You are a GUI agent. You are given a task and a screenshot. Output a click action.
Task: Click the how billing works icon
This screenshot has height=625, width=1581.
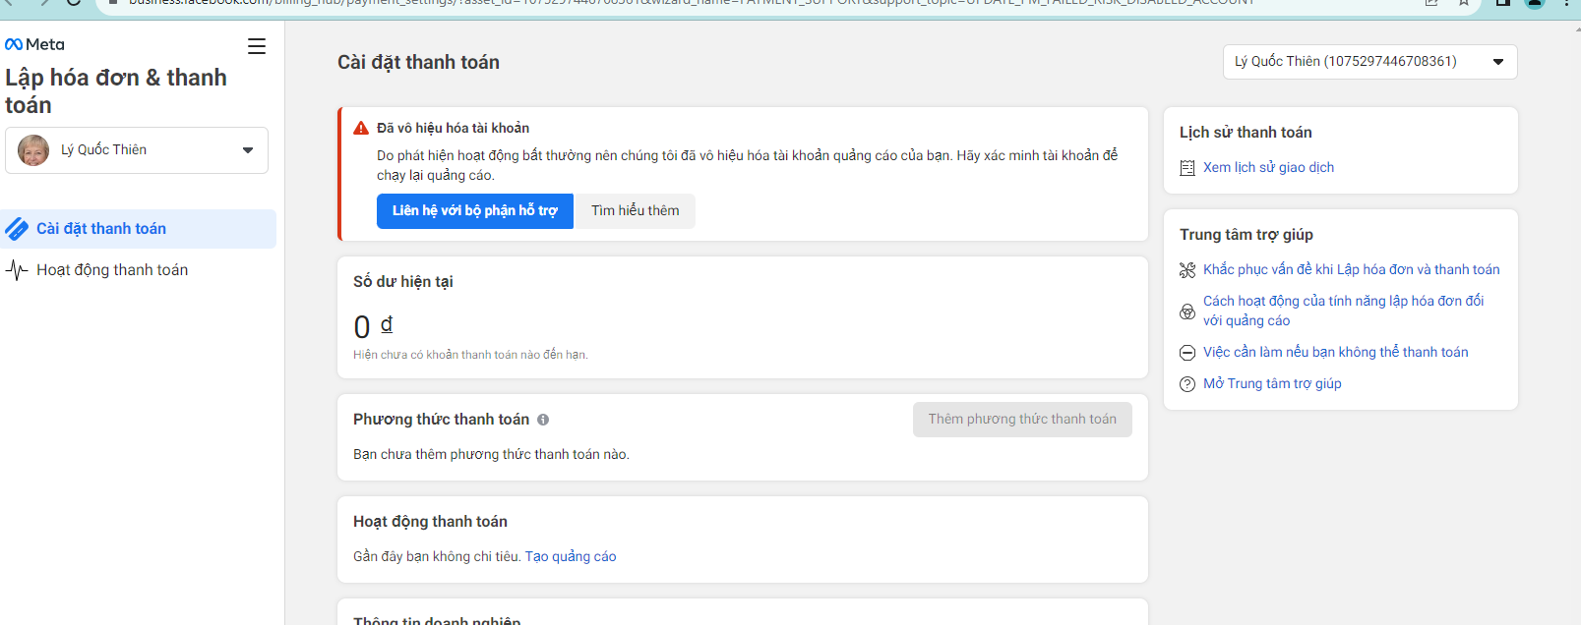[1187, 312]
